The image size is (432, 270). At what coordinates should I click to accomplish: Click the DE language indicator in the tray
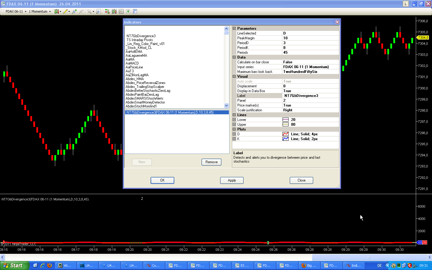(x=379, y=265)
